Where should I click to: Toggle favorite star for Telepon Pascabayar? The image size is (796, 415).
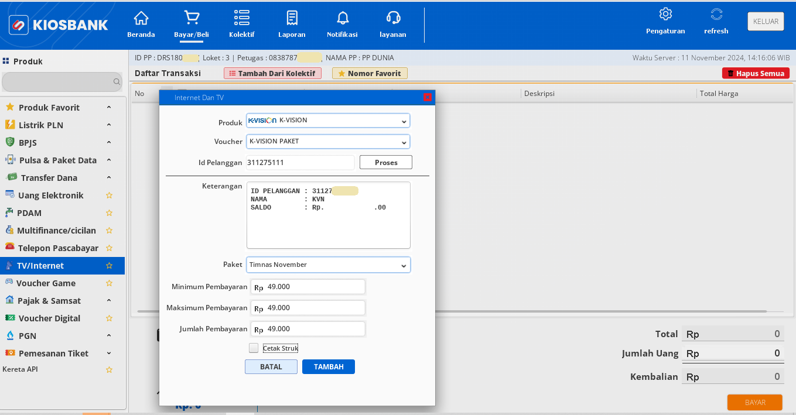tap(109, 248)
